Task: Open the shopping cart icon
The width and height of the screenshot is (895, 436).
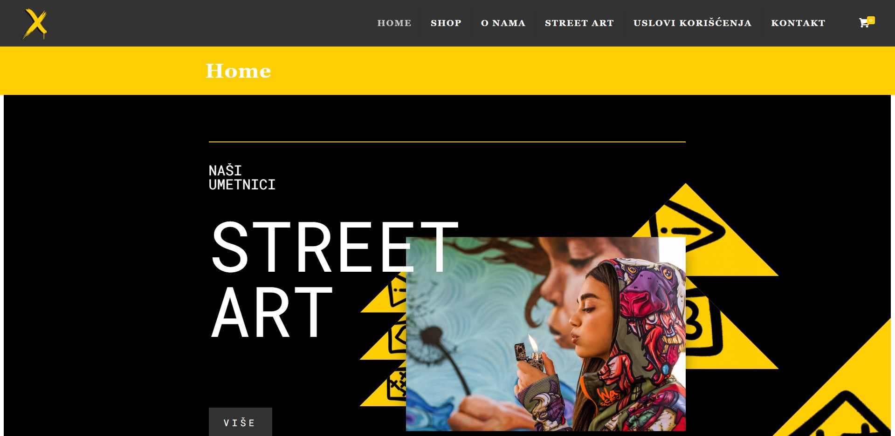Action: [x=864, y=23]
